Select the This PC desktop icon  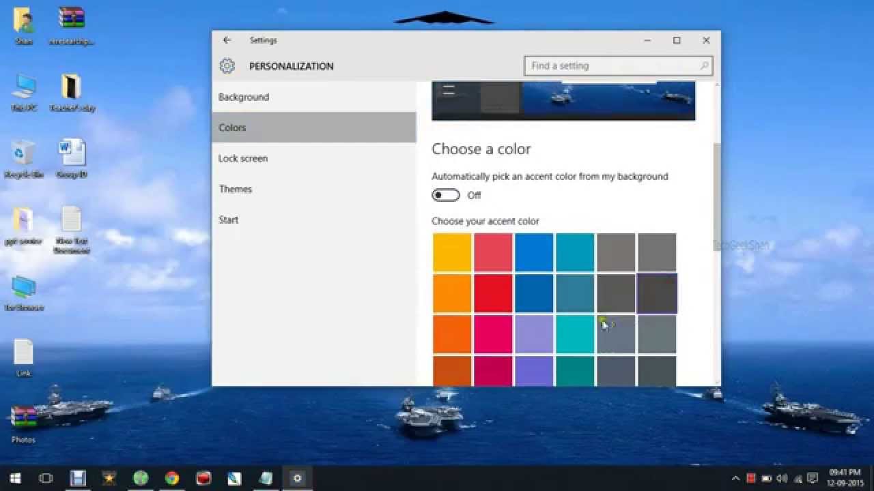click(x=24, y=92)
